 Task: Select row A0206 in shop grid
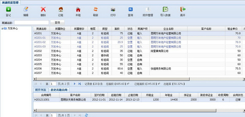pyautogui.click(x=139, y=69)
